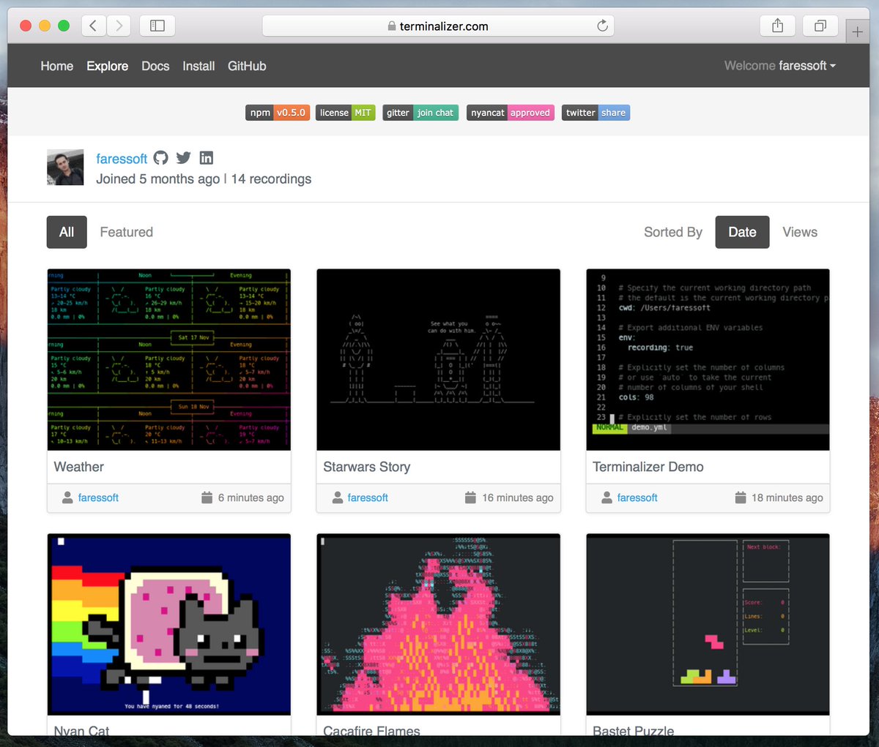Join chat via the gitter badge
Viewport: 879px width, 747px height.
(420, 113)
